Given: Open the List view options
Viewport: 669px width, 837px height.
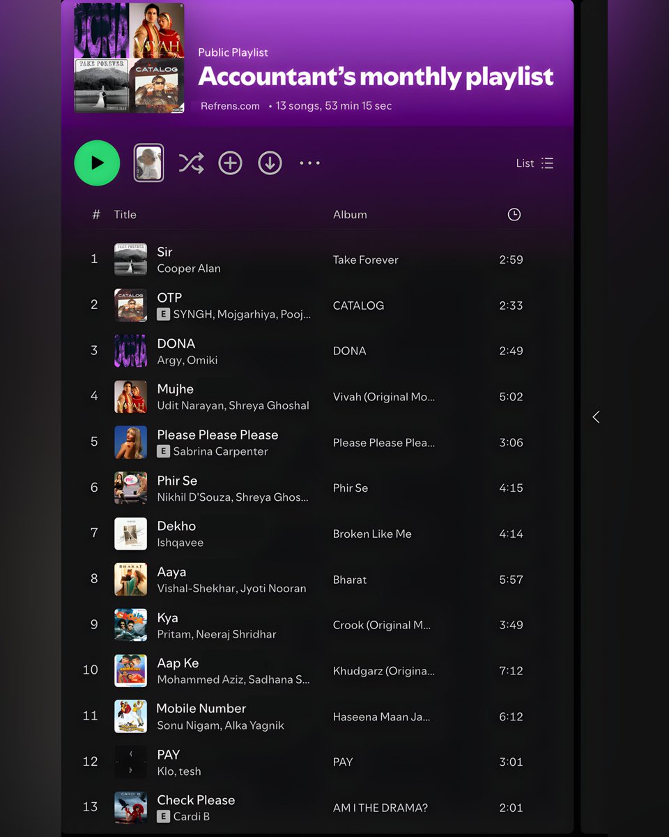Looking at the screenshot, I should 535,163.
